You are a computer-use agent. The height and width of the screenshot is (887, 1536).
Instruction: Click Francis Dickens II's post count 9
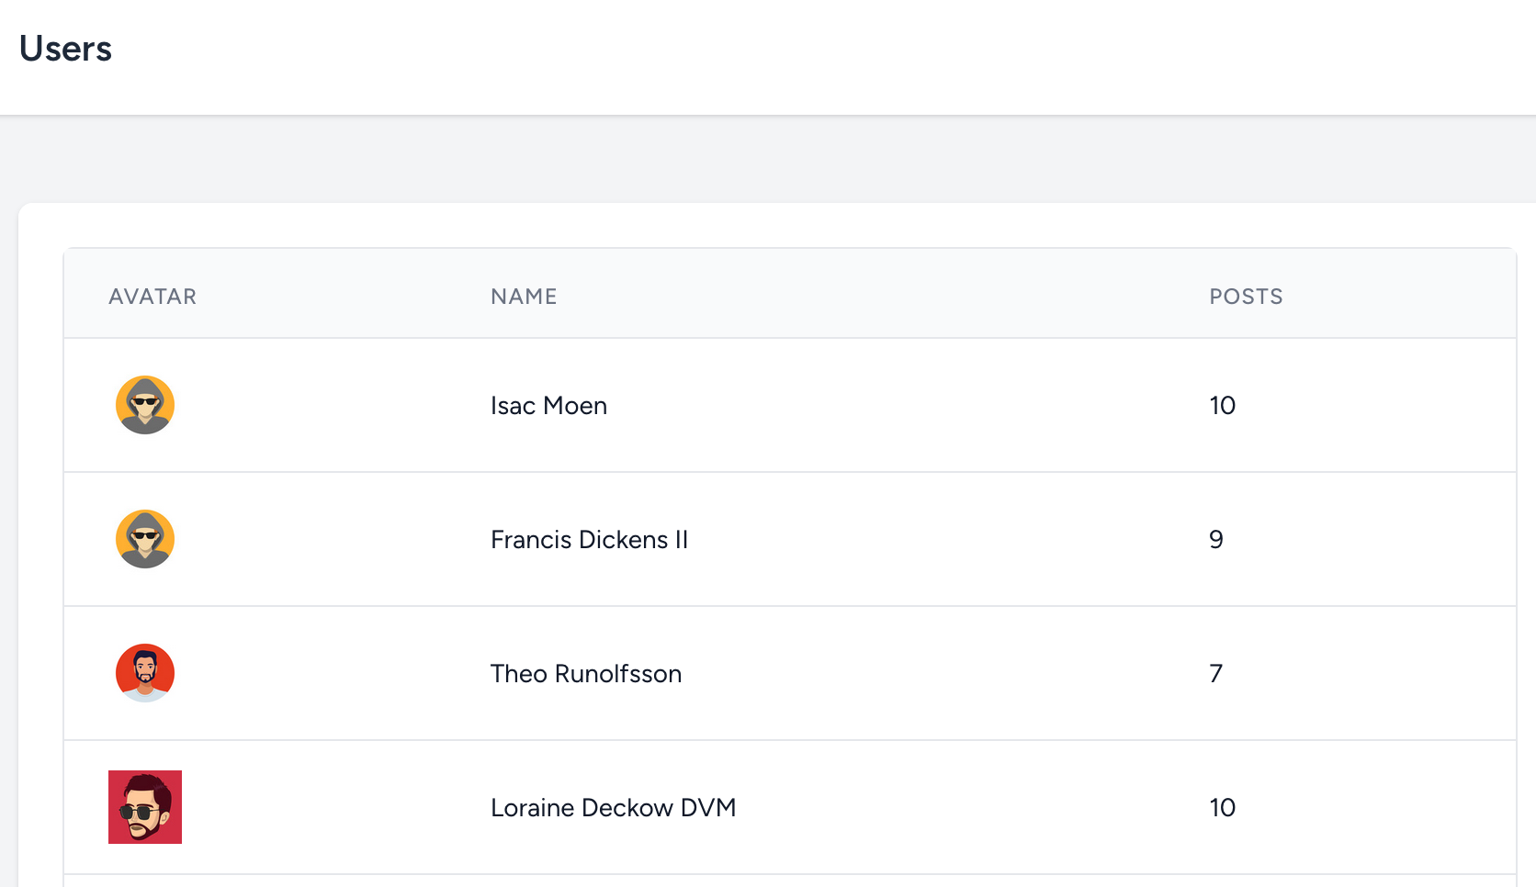(x=1216, y=540)
